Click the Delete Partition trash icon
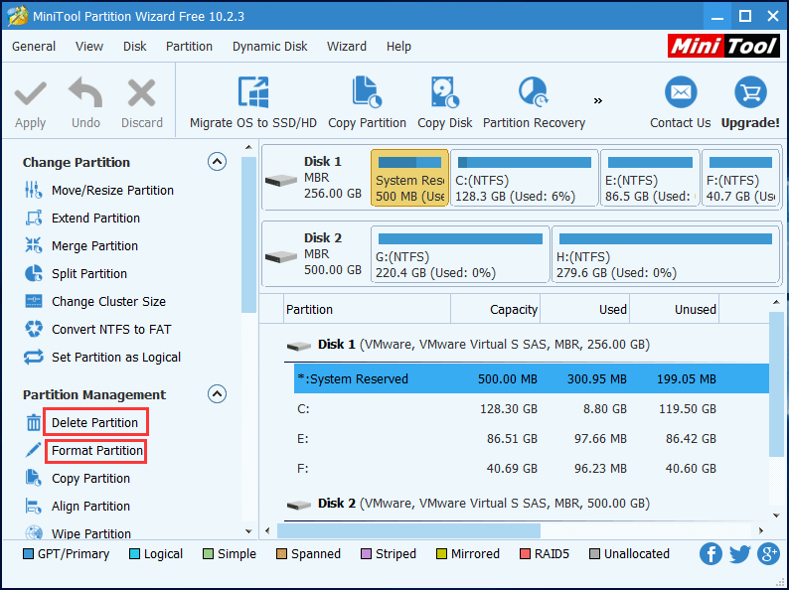 coord(33,422)
